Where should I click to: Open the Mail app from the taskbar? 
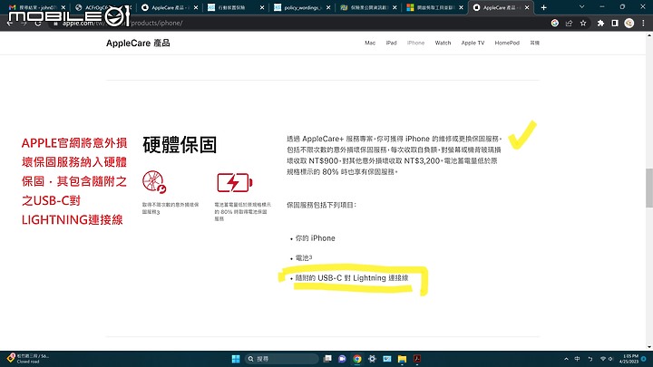click(x=387, y=359)
